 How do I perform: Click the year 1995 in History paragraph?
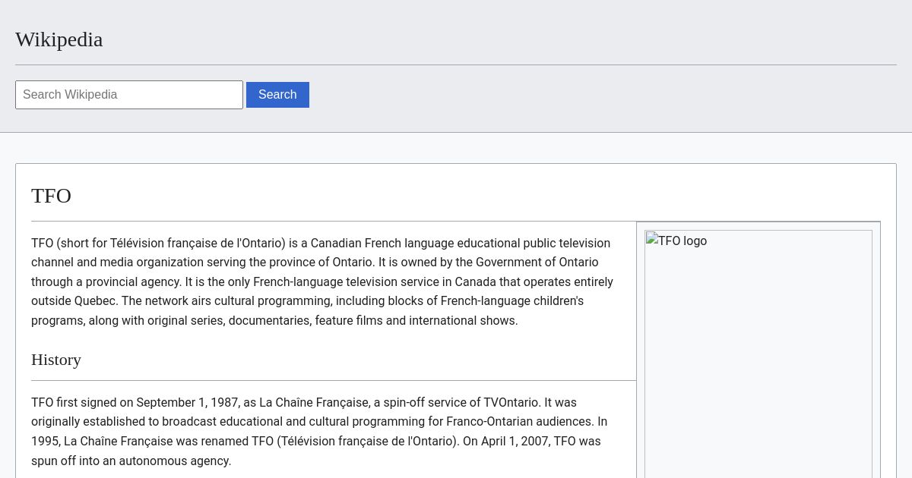coord(44,441)
